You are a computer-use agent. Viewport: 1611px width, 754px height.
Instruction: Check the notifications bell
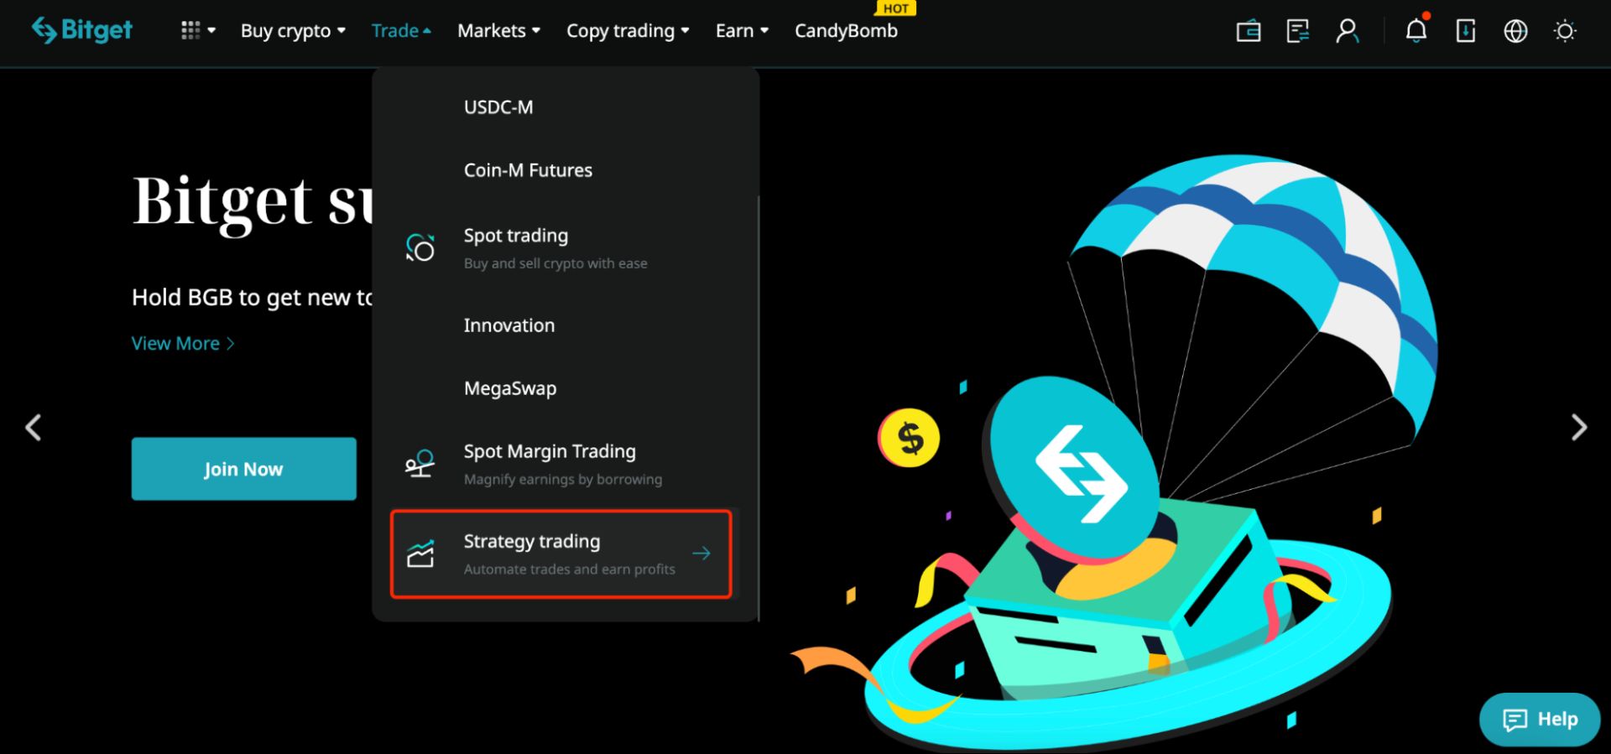tap(1415, 31)
